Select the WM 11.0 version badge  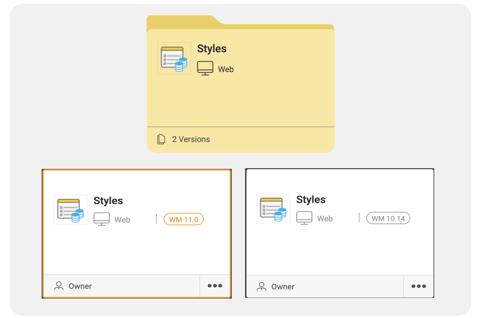click(183, 219)
